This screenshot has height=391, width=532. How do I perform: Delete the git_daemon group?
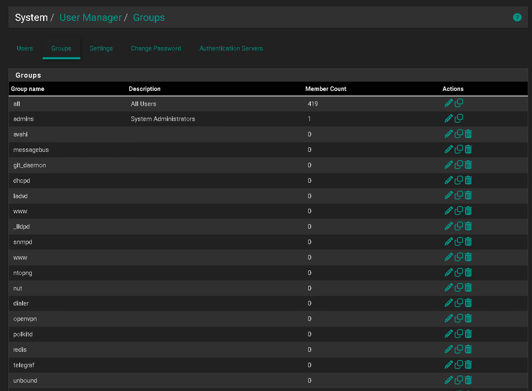(x=468, y=165)
